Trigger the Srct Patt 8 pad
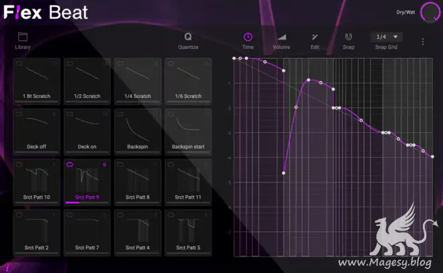Image resolution: width=443 pixels, height=273 pixels. coord(138,182)
